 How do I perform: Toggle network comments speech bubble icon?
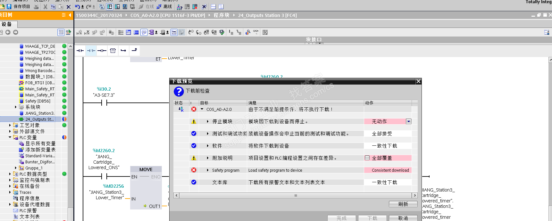pos(144,32)
